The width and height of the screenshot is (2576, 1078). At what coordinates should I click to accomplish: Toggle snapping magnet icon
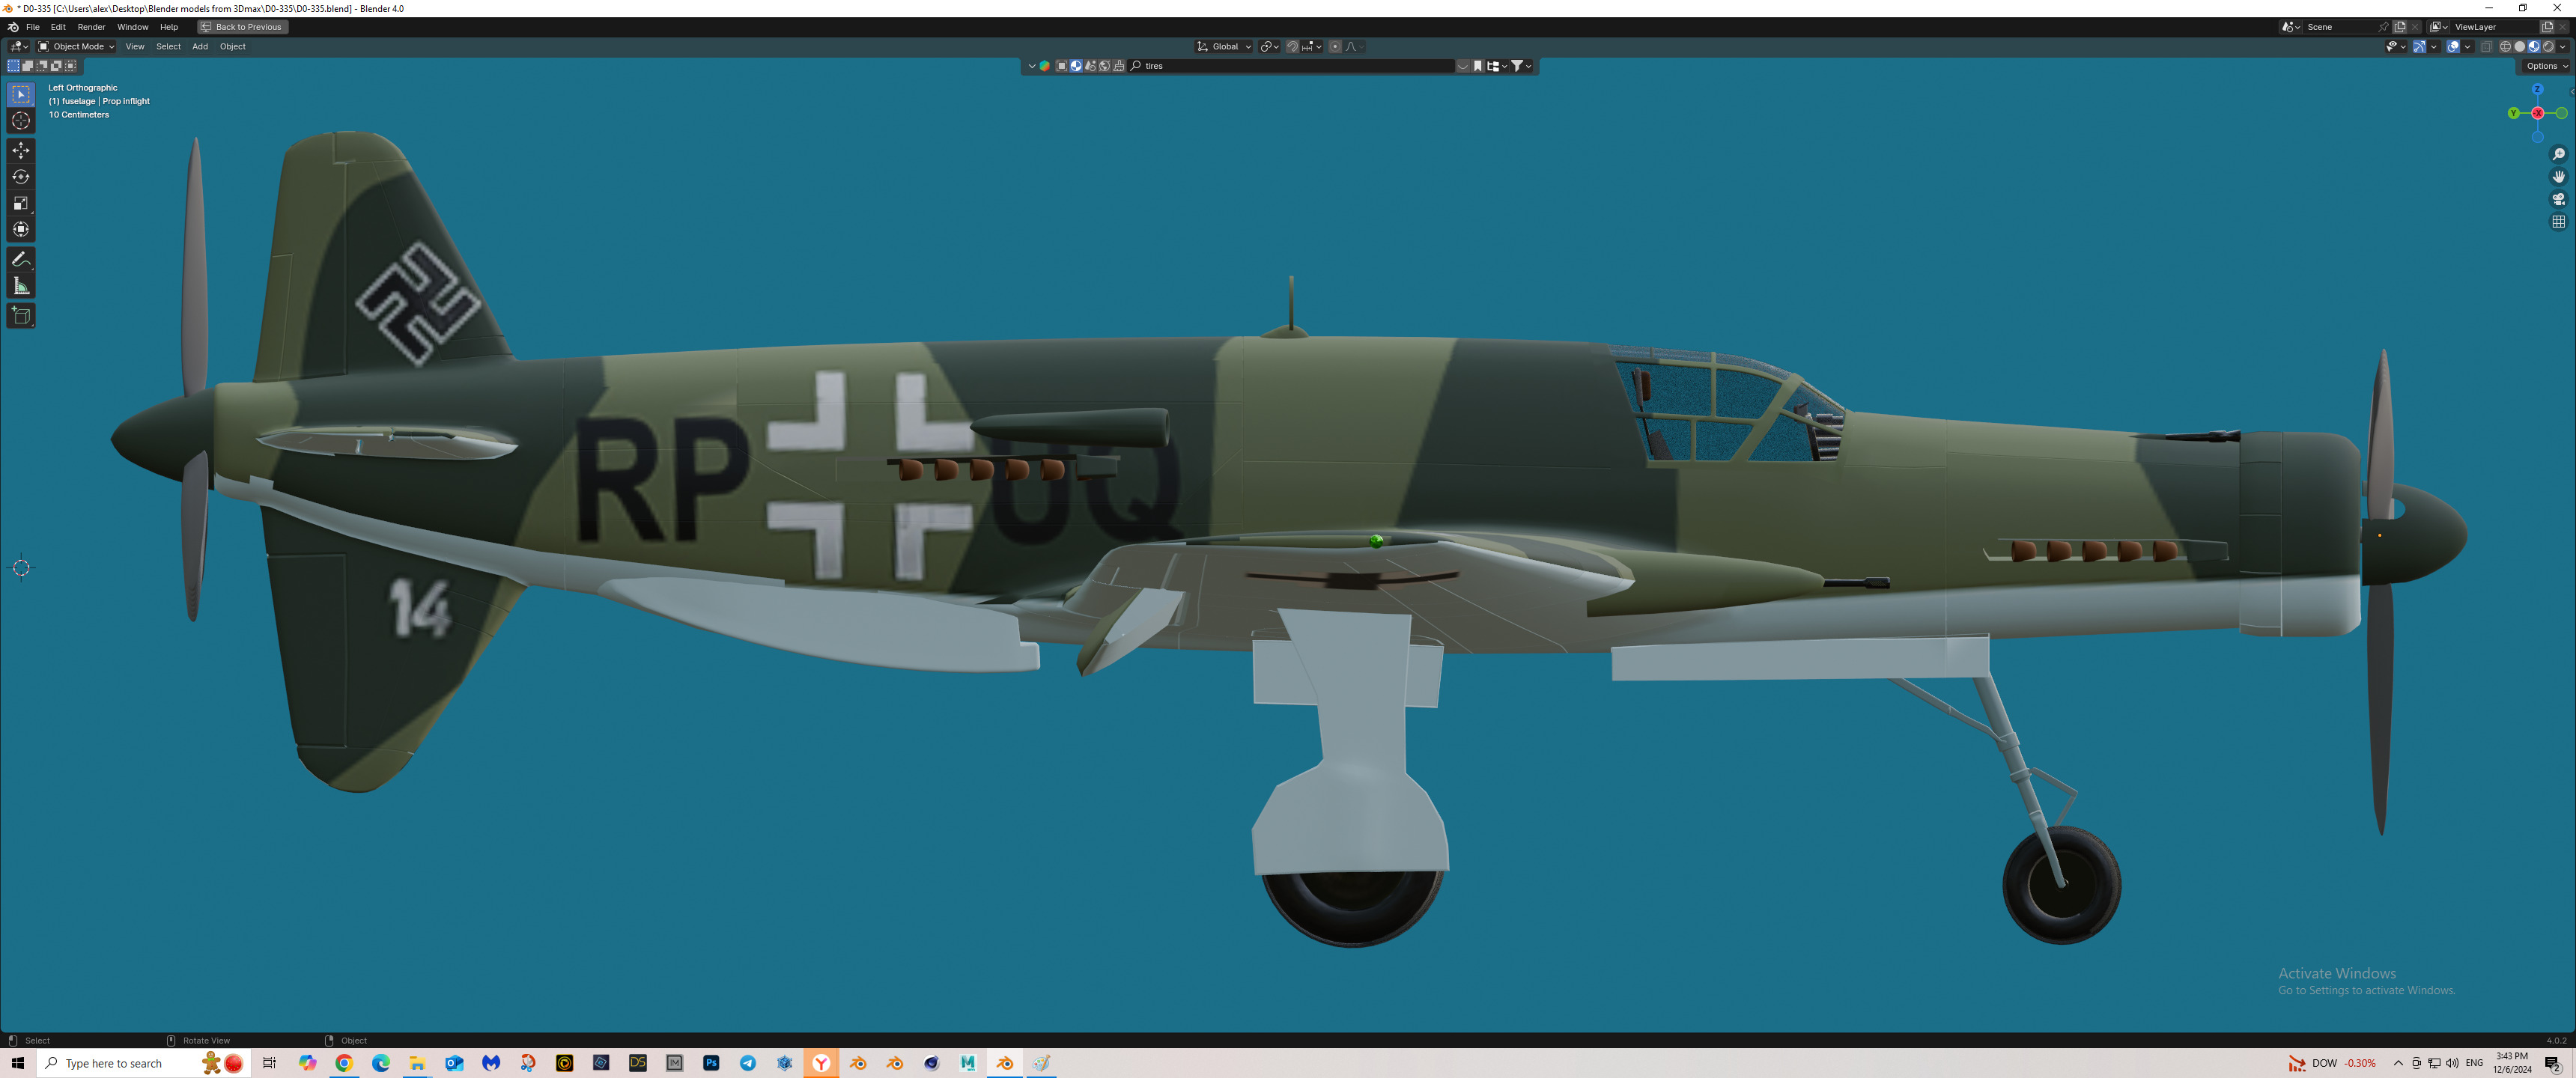[x=1292, y=47]
